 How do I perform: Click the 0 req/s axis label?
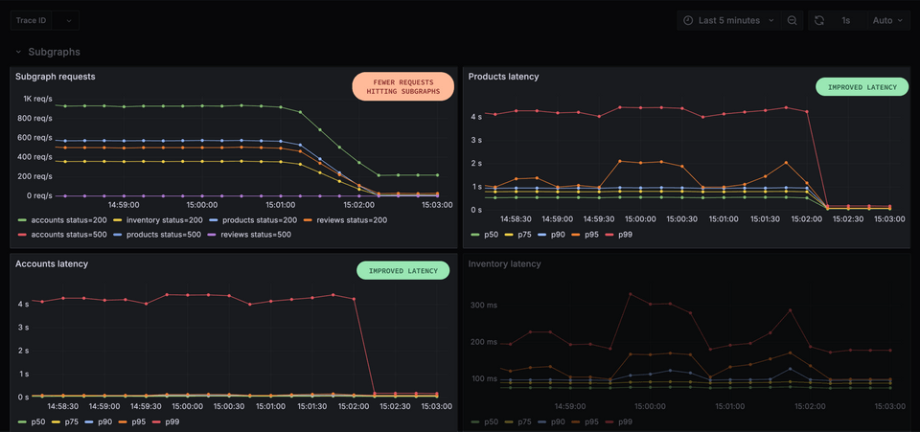coord(38,195)
